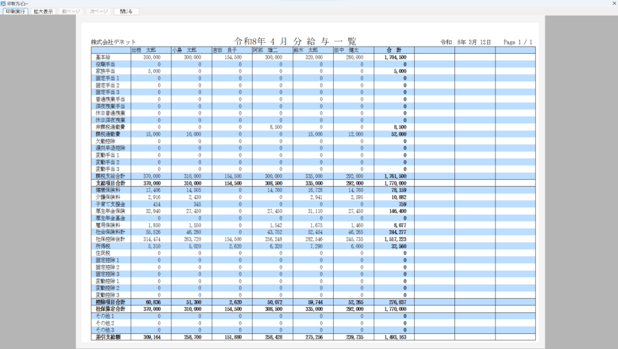
Task: Close the preview with the 閉じる button
Action: (126, 11)
